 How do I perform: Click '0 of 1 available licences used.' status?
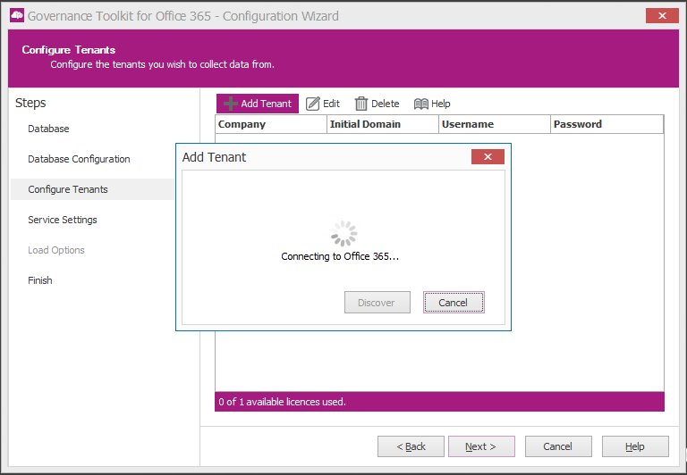(282, 402)
